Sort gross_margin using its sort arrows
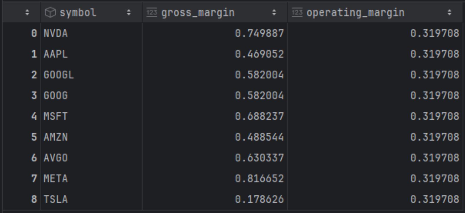The width and height of the screenshot is (465, 213). pos(274,12)
